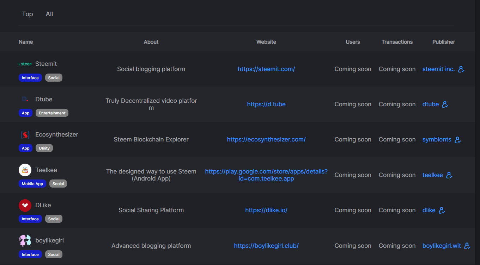
Task: Click verified user icon beside symbionts
Action: click(x=457, y=140)
